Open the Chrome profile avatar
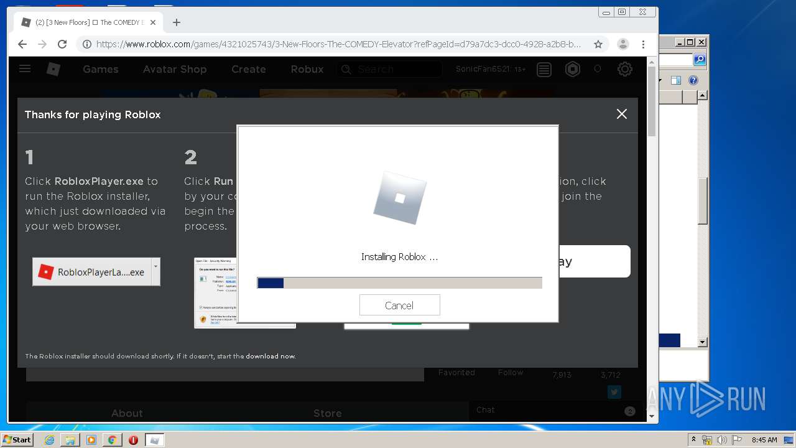The image size is (796, 448). 622,44
